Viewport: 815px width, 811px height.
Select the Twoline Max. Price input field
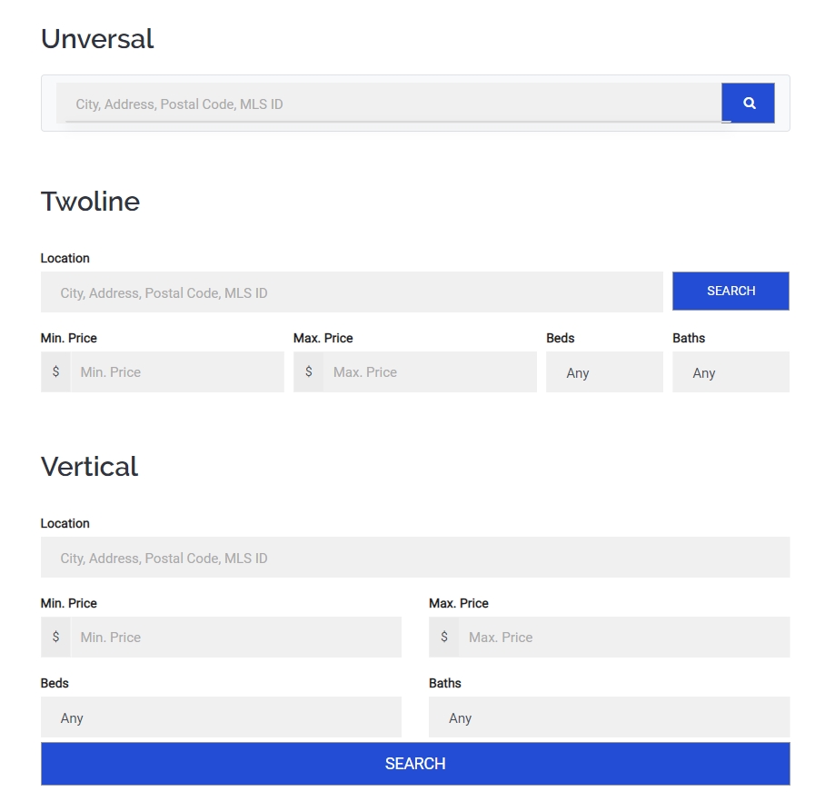430,372
